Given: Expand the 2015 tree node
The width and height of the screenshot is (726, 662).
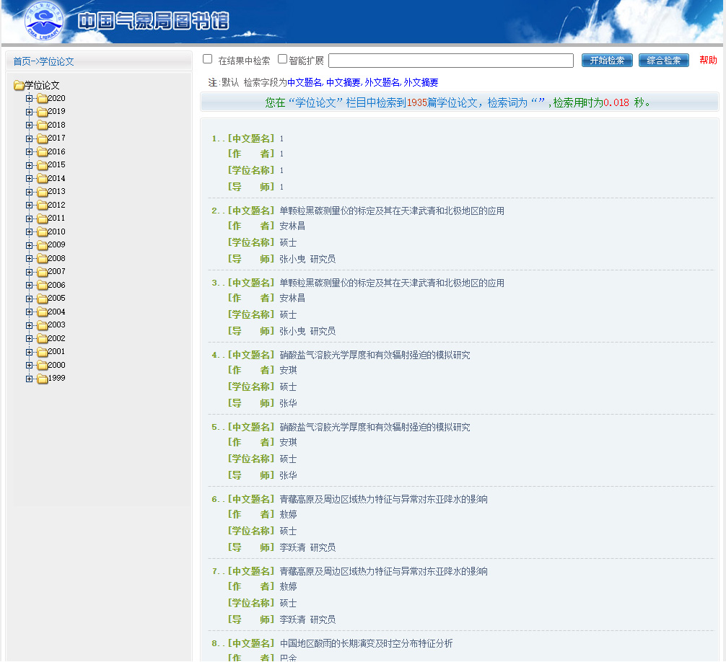Looking at the screenshot, I should click(29, 165).
